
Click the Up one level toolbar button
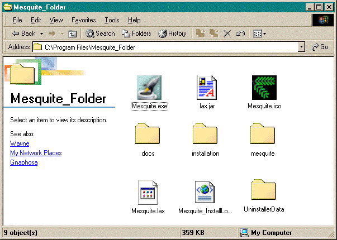(x=72, y=33)
